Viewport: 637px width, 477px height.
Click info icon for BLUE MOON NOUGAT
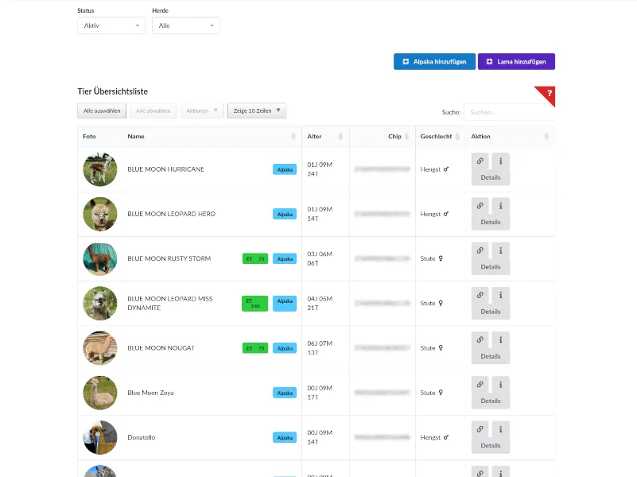(x=500, y=339)
